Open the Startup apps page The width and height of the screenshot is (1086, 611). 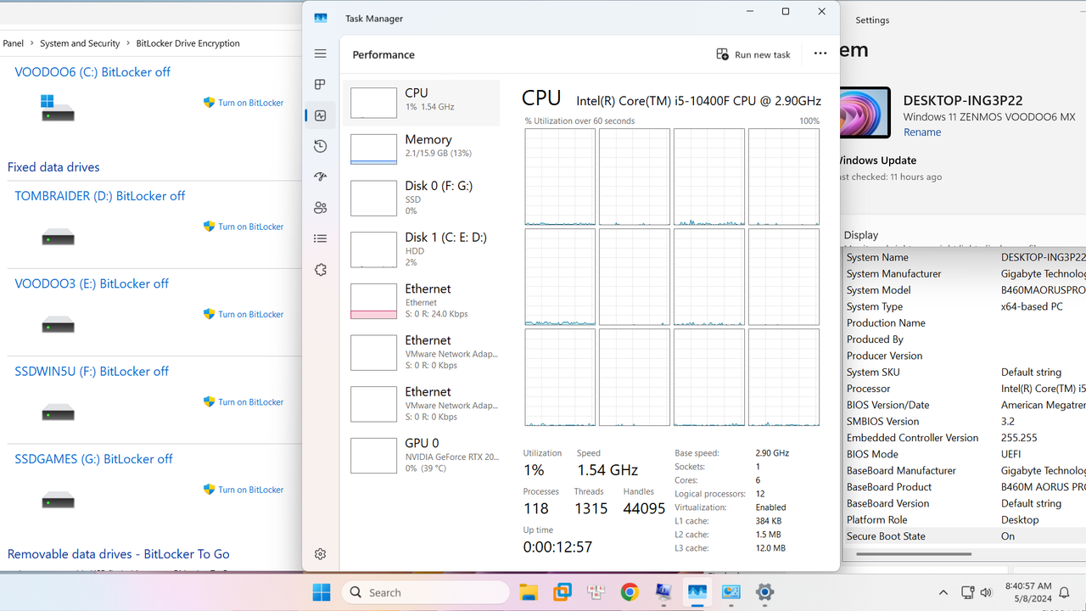pyautogui.click(x=320, y=177)
